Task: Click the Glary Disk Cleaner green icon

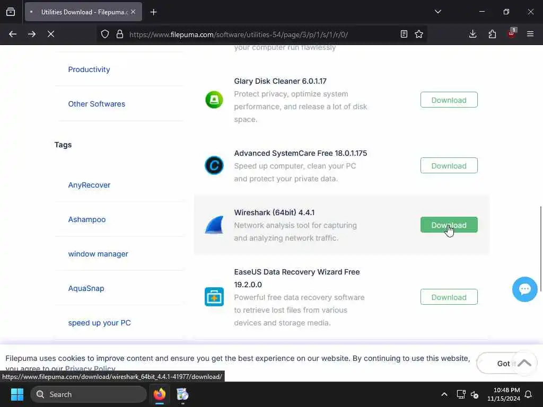Action: (214, 100)
